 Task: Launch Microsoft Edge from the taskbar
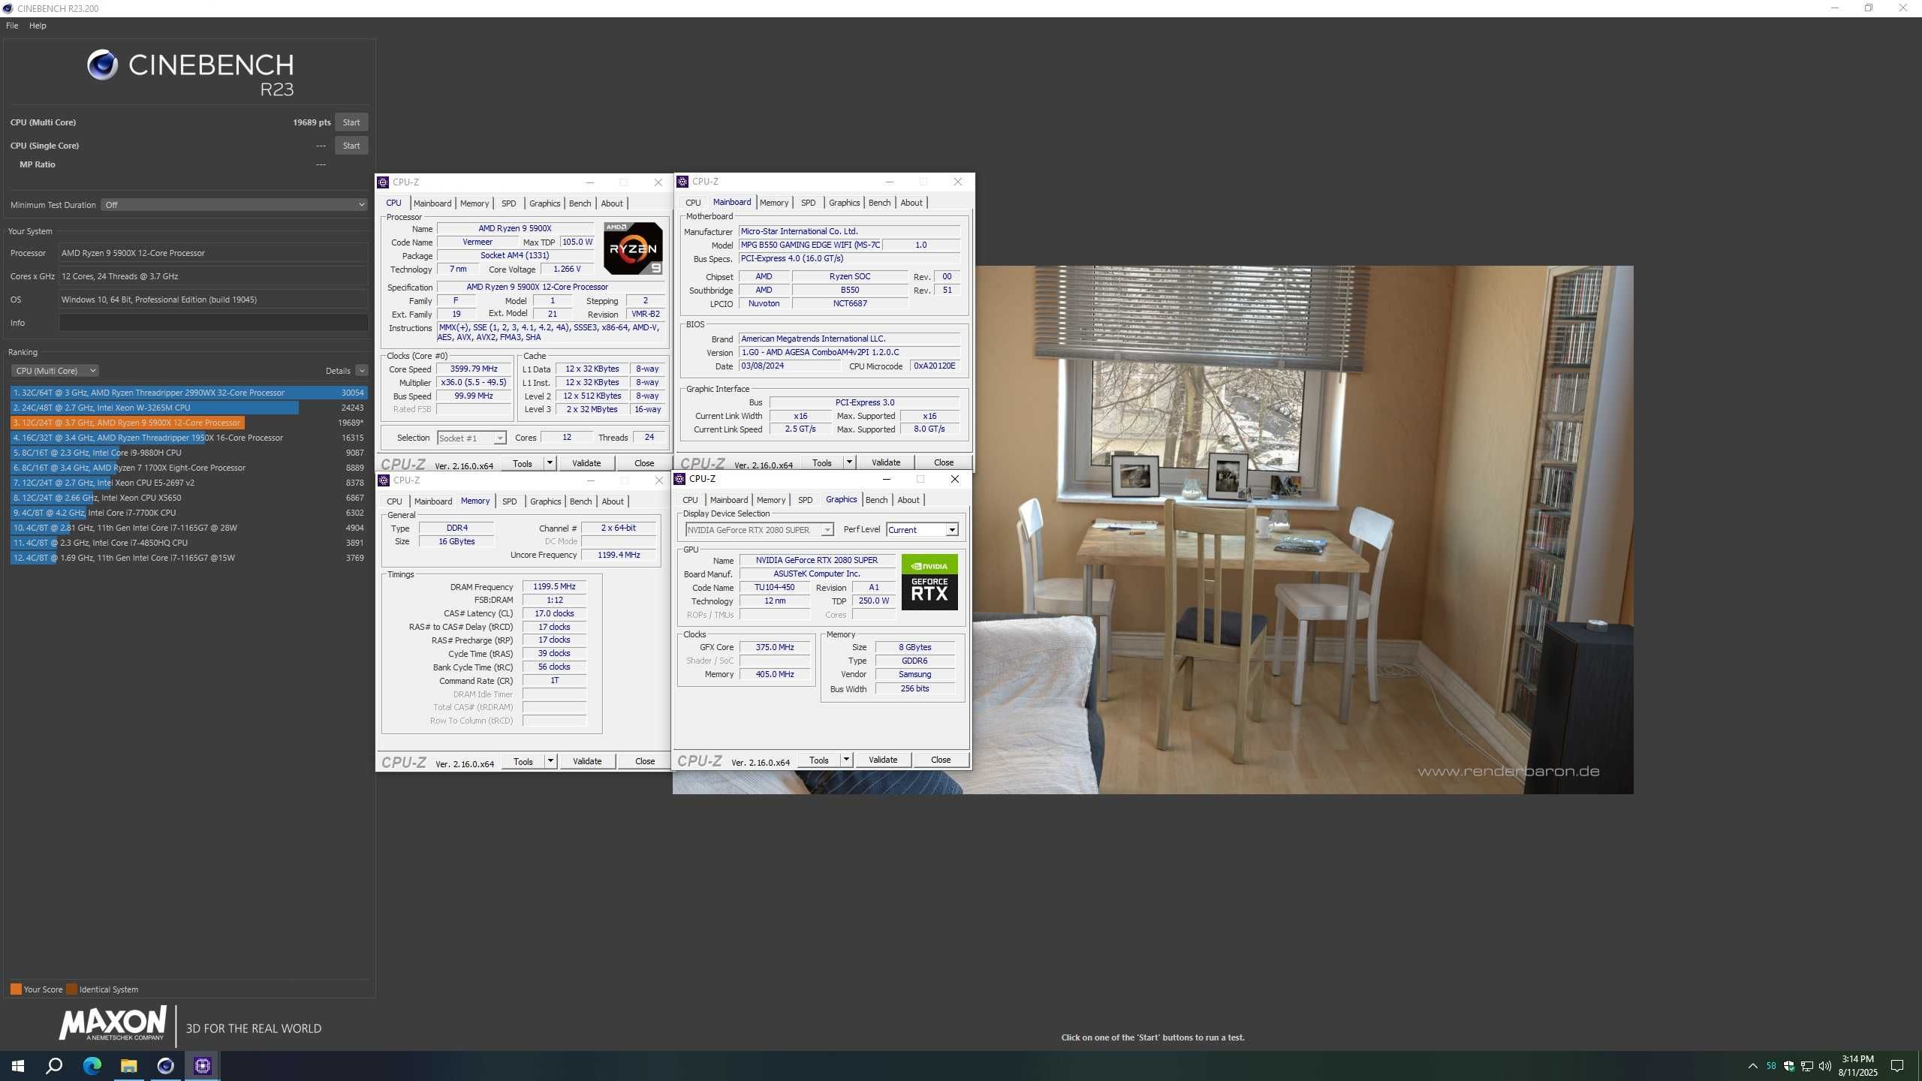[x=92, y=1066]
